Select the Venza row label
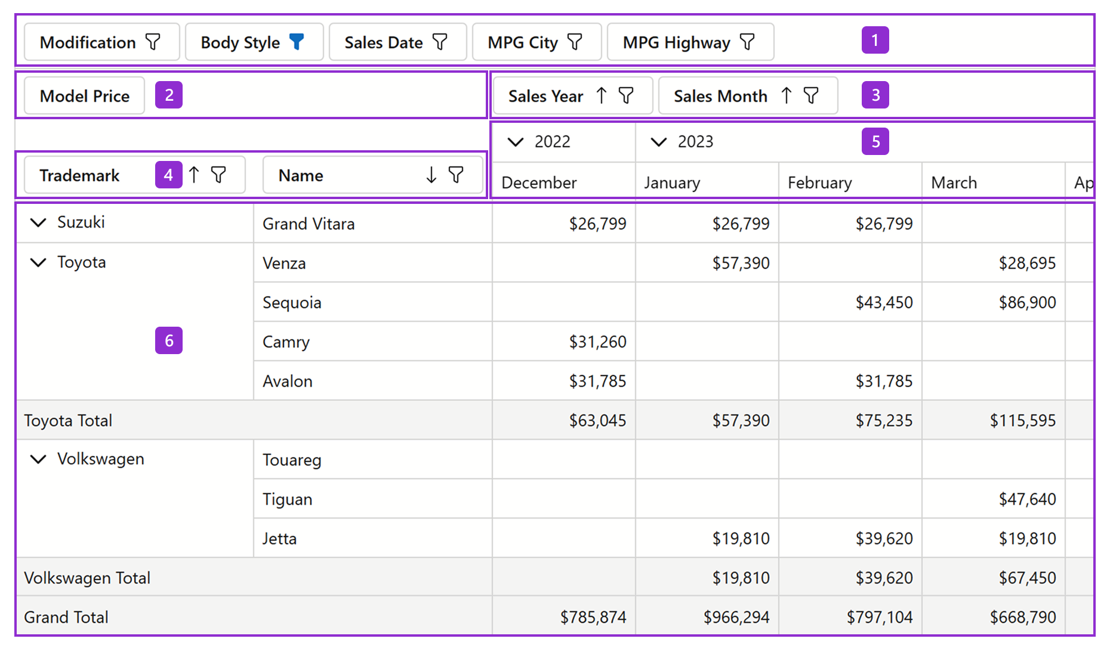1110x651 pixels. tap(284, 263)
